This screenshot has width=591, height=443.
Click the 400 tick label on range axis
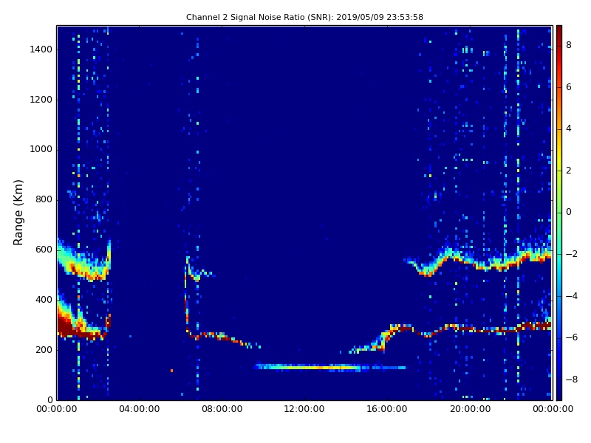click(x=44, y=300)
